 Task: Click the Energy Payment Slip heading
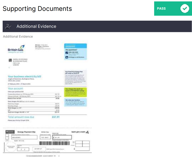click(26, 132)
